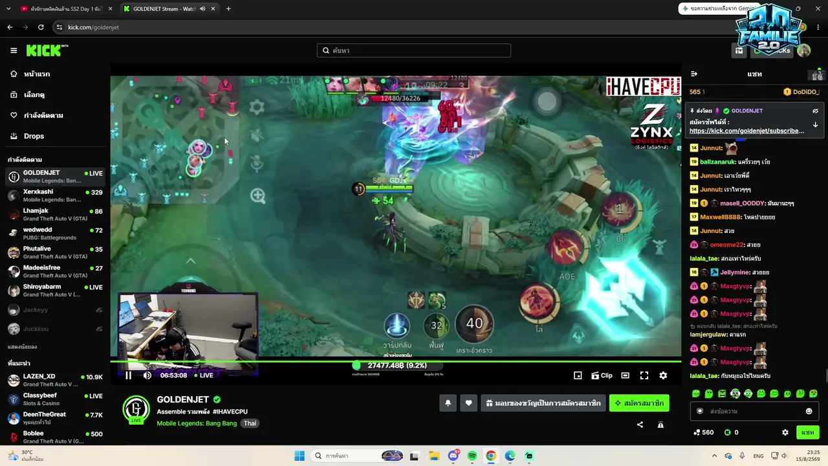This screenshot has width=828, height=466.
Task: Create a Clip of the stream
Action: coord(602,375)
